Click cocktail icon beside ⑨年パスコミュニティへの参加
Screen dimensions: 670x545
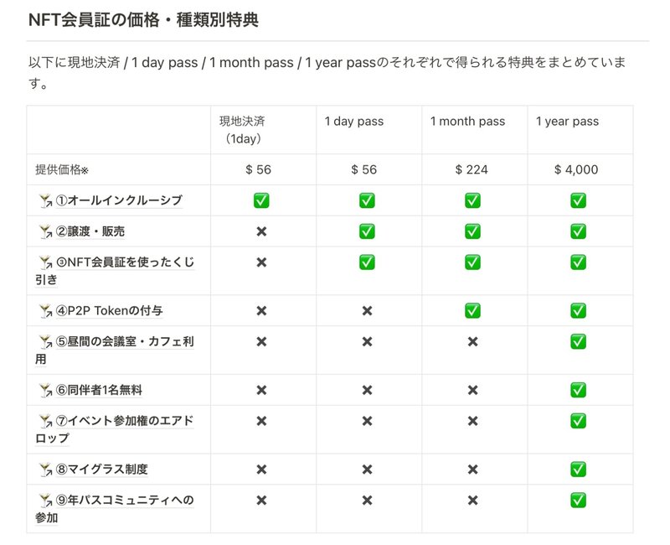45,500
